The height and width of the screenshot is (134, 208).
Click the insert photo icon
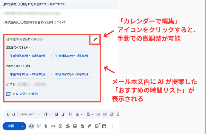(x=75, y=126)
